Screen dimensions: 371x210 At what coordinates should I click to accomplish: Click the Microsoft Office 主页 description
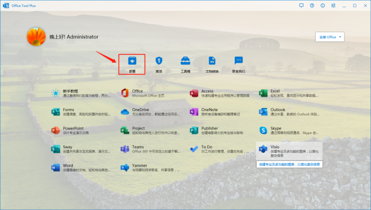(148, 95)
